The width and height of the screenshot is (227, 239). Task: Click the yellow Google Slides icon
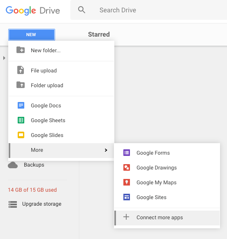tap(21, 135)
